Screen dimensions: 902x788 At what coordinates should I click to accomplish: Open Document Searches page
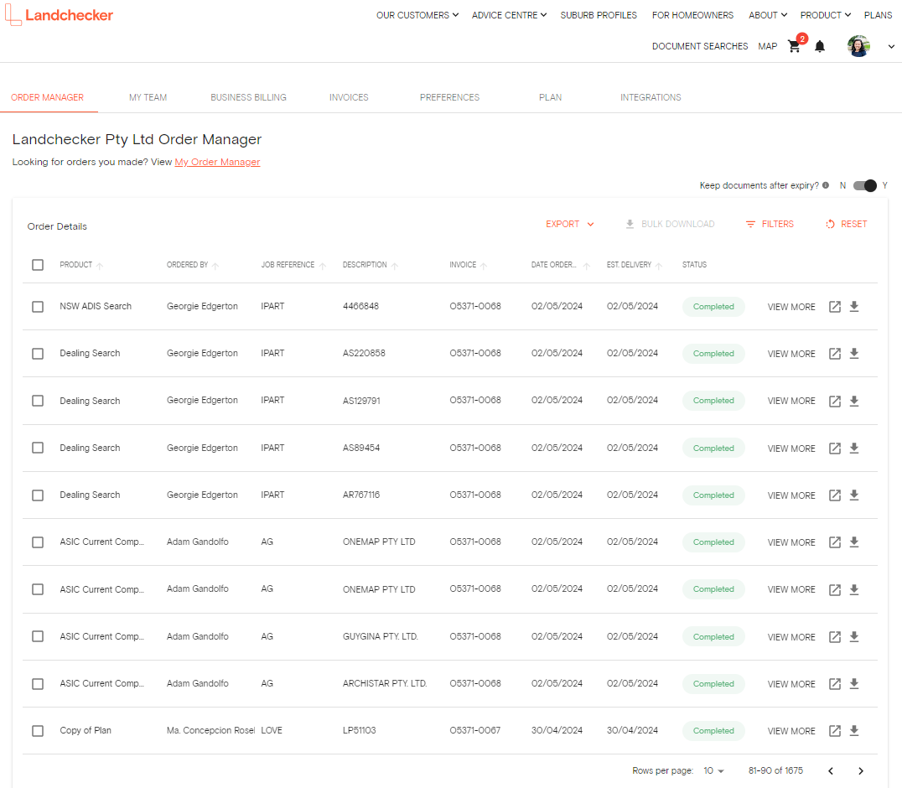point(699,46)
